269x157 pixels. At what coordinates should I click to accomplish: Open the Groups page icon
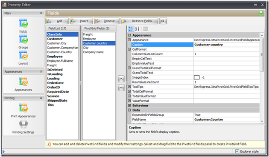[23, 39]
